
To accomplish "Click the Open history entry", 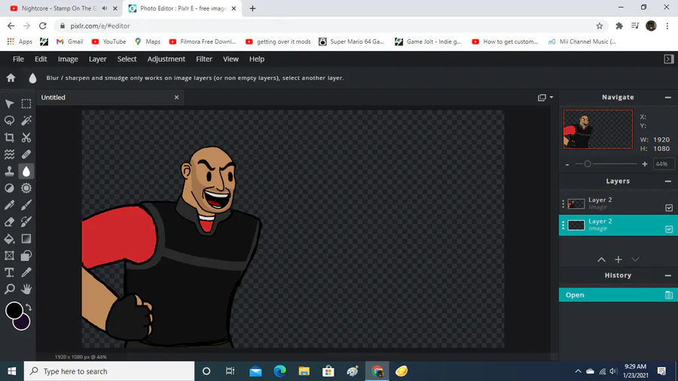I will pos(618,295).
